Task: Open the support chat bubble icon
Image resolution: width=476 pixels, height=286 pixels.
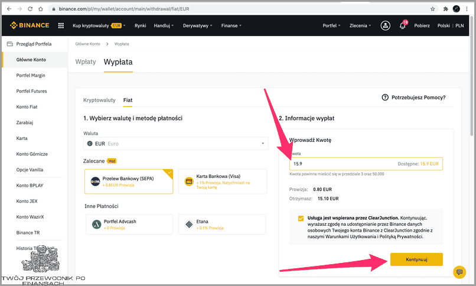Action: tap(459, 272)
